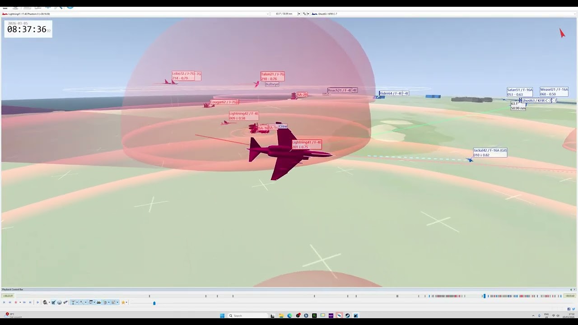Open Steam from the taskbar

347,316
